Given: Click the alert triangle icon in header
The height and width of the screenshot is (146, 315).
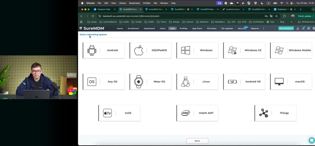Looking at the screenshot, I should [x=298, y=28].
